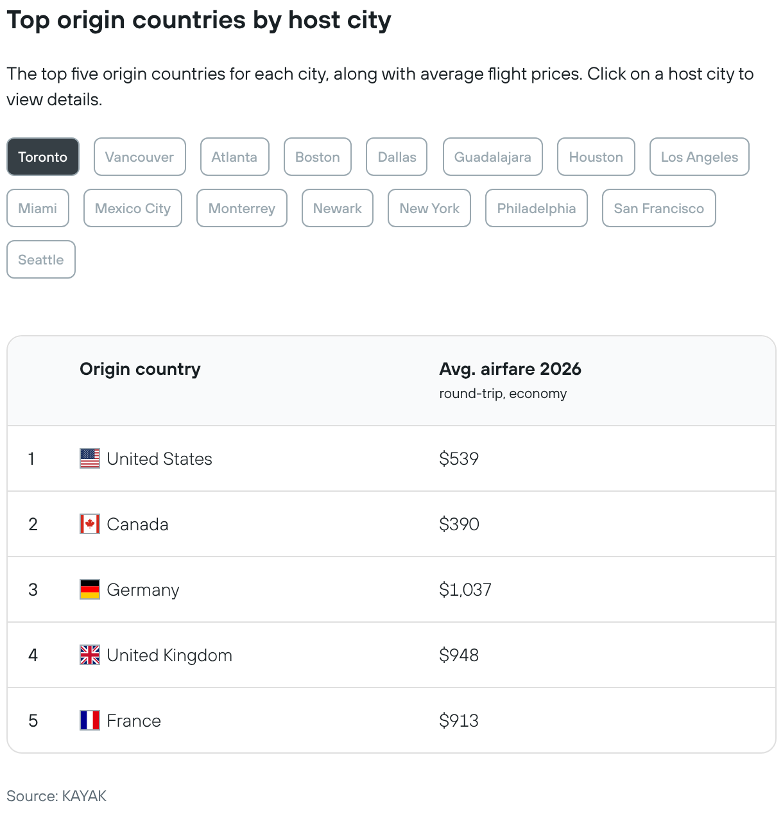
Task: Click the United States flag icon
Action: point(90,458)
